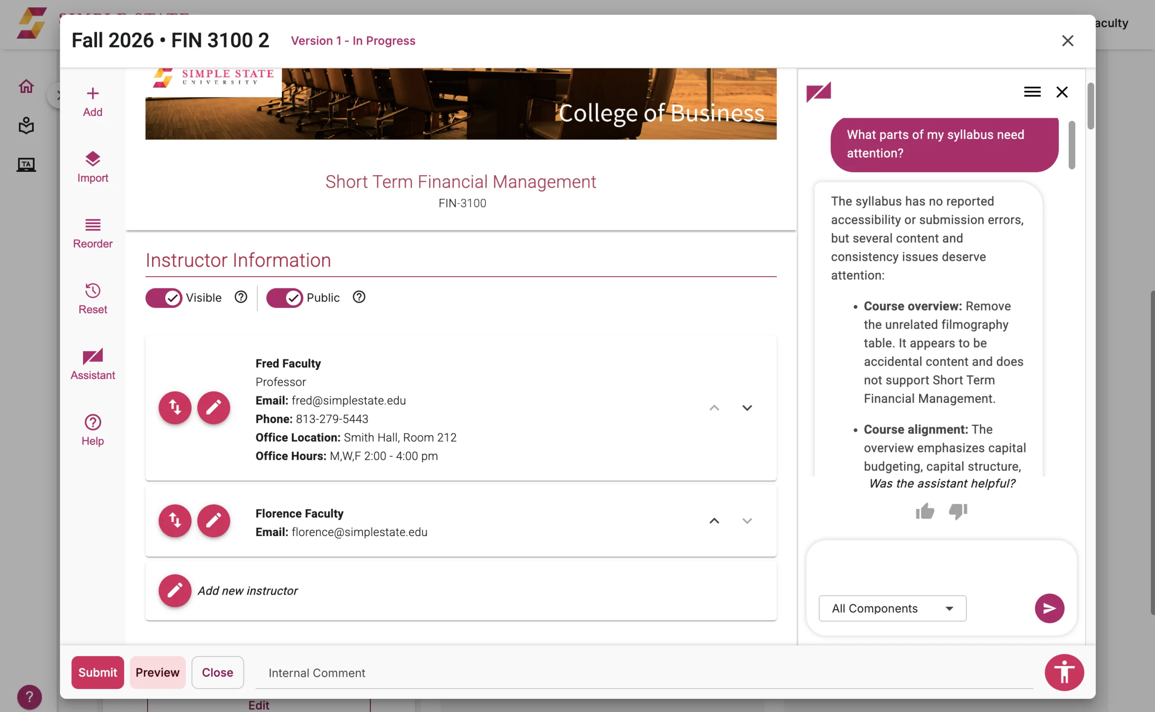Move Florence Faculty up with chevron

714,521
